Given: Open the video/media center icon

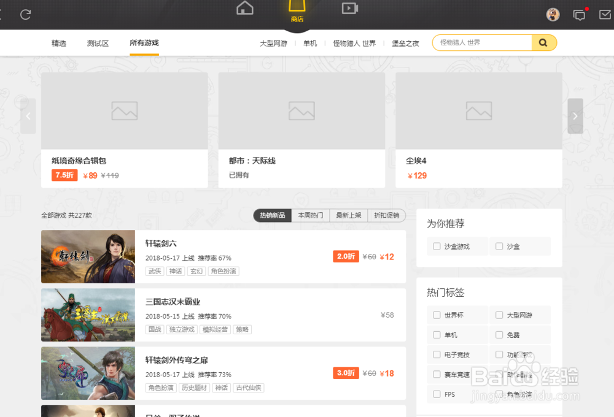Looking at the screenshot, I should (x=349, y=9).
